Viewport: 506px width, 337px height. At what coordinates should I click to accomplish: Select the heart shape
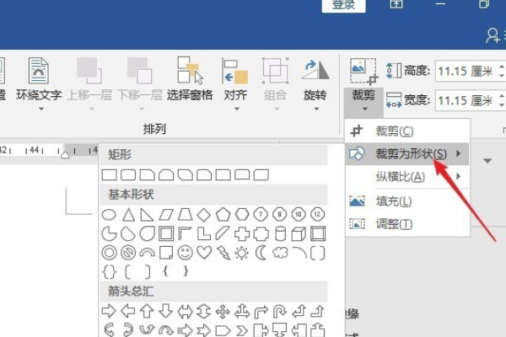pos(204,253)
